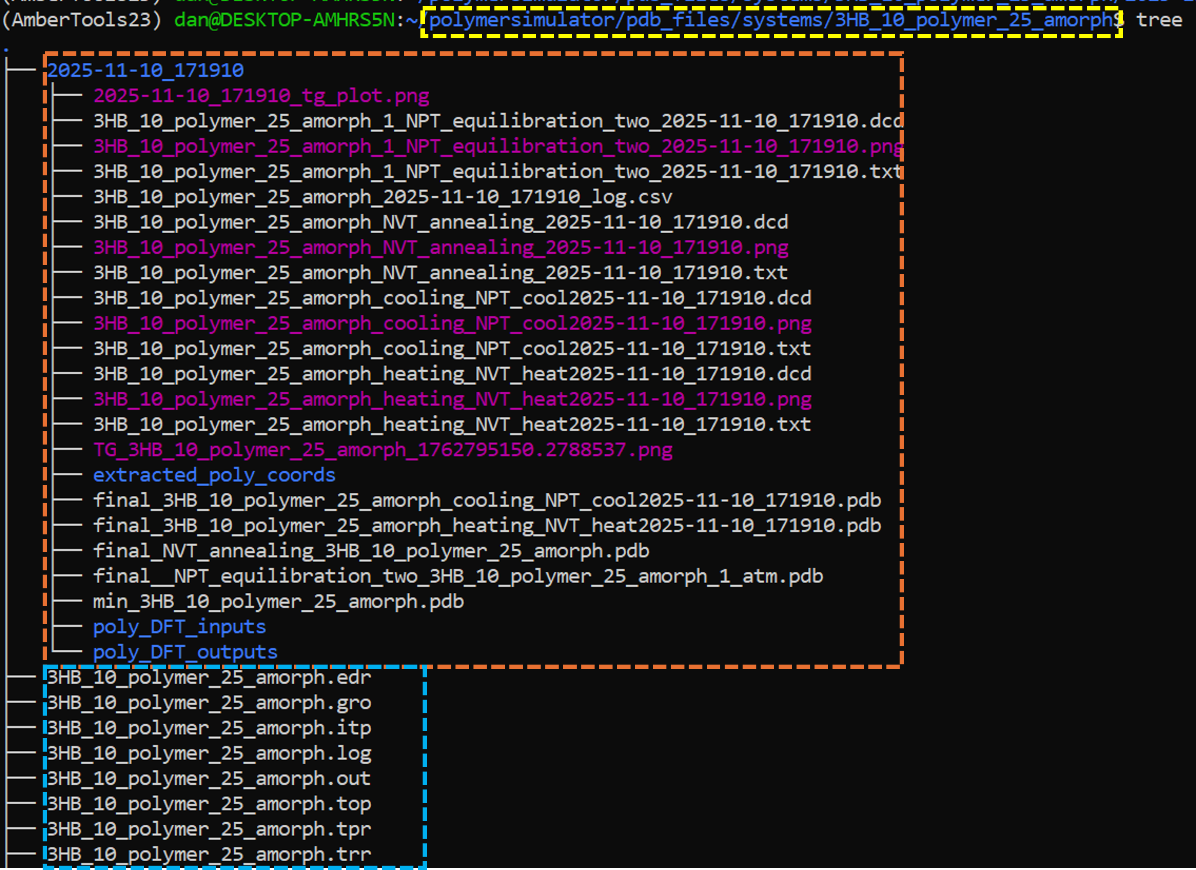Click the TG_3HB_10_polymer_25_amorph_1762795150.2788537.png file name
The width and height of the screenshot is (1196, 870).
click(383, 450)
